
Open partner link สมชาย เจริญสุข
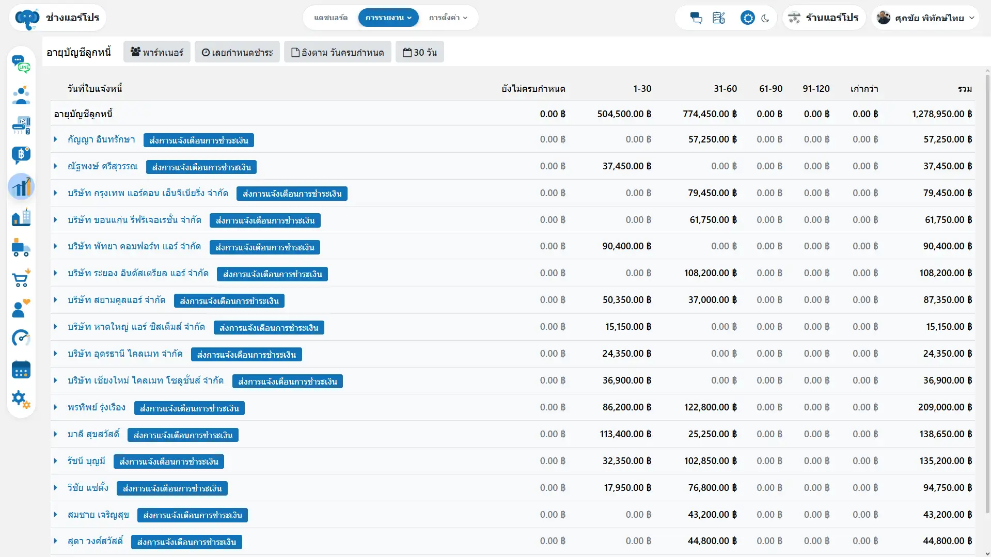[98, 515]
